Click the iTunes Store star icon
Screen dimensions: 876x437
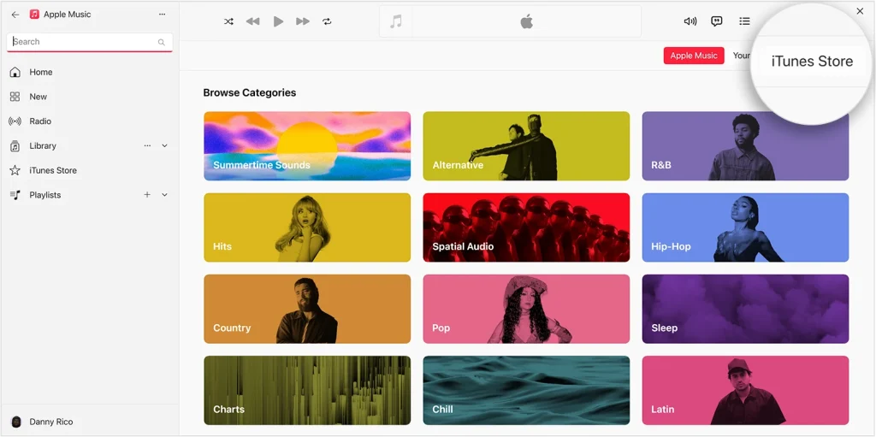pyautogui.click(x=15, y=170)
